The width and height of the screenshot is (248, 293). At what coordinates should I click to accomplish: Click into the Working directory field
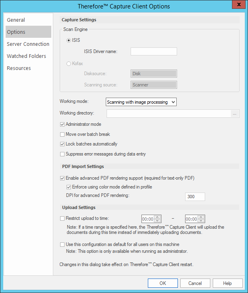pos(169,114)
